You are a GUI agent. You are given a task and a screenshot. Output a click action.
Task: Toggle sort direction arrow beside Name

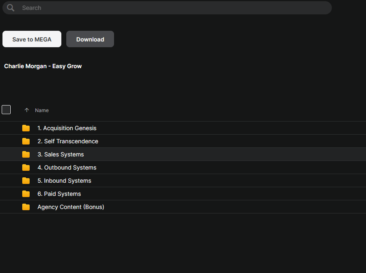(27, 110)
